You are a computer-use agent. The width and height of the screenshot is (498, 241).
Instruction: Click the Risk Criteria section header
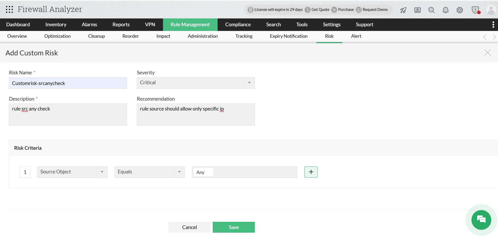(28, 148)
